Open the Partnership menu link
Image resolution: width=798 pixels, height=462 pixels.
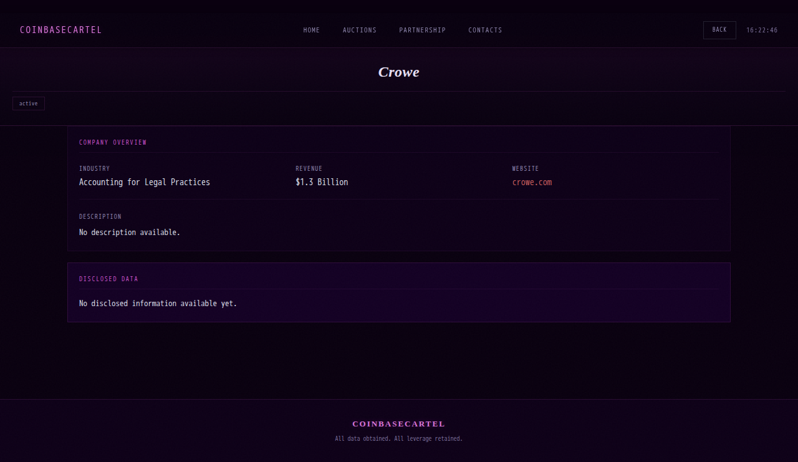pos(423,30)
